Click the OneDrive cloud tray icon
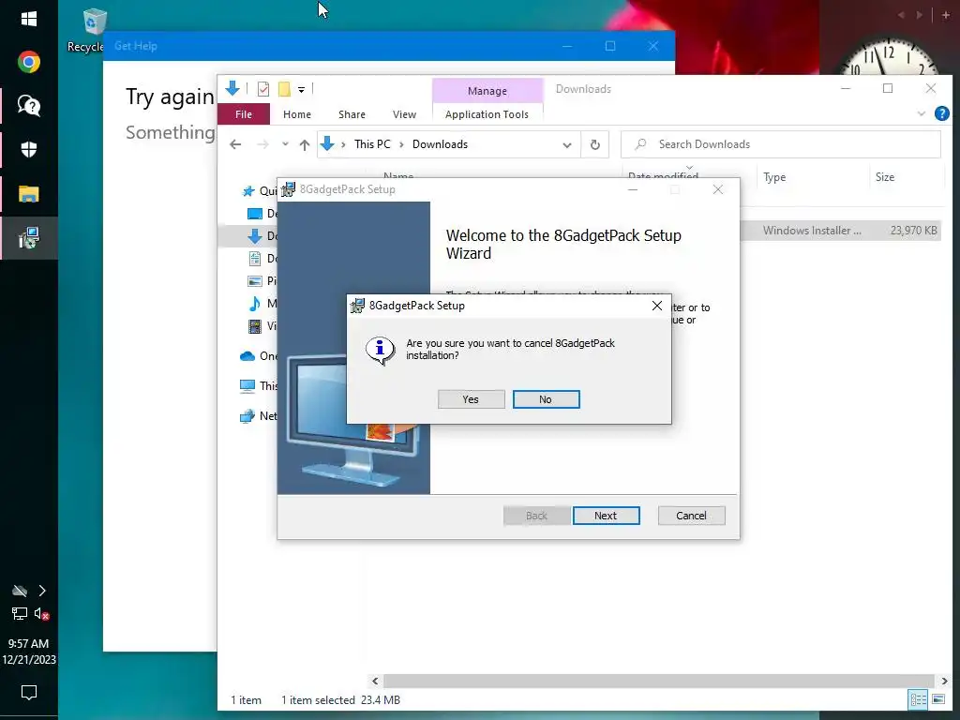 click(x=20, y=591)
